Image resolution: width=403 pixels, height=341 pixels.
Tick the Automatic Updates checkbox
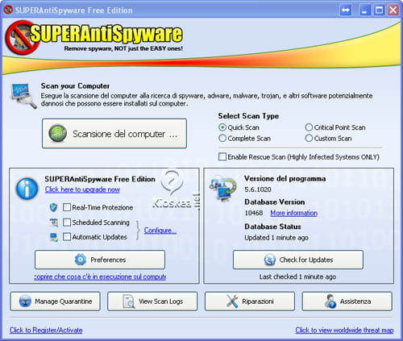click(x=67, y=237)
